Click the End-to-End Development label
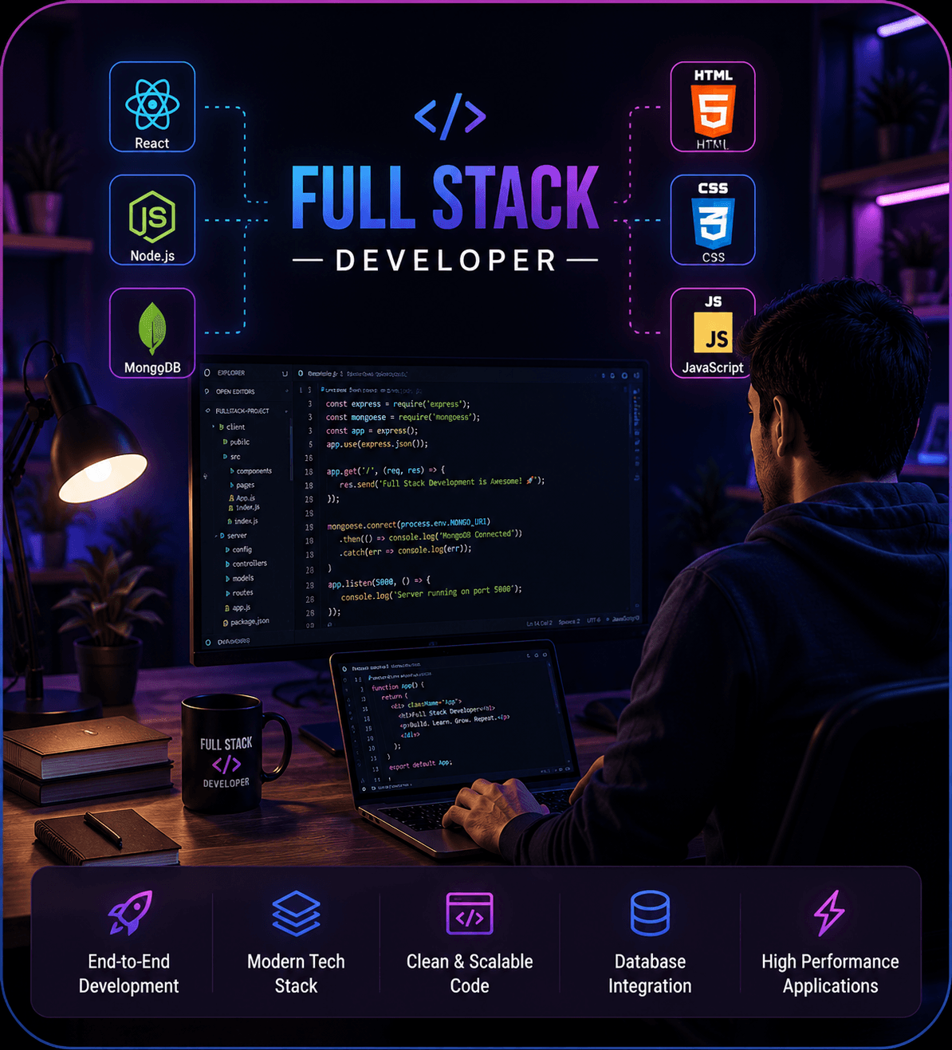952x1050 pixels. click(129, 973)
